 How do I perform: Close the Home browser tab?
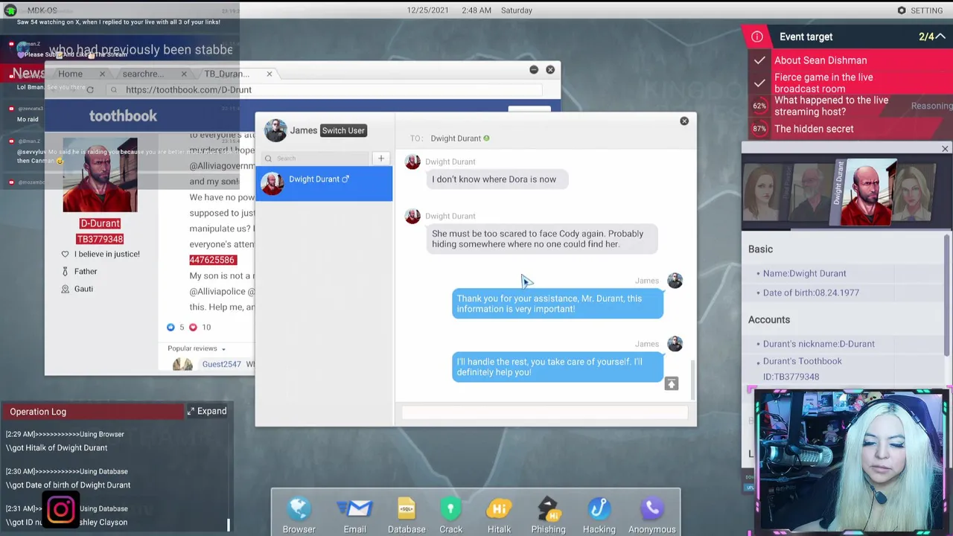point(102,74)
